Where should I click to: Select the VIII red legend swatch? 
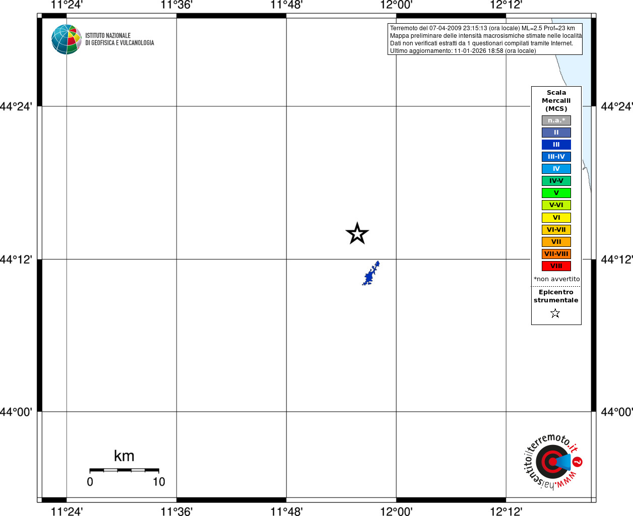556,266
